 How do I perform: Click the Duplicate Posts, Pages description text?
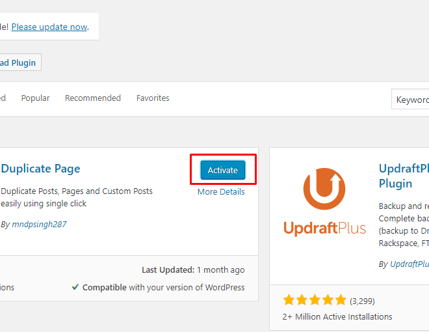click(x=77, y=197)
